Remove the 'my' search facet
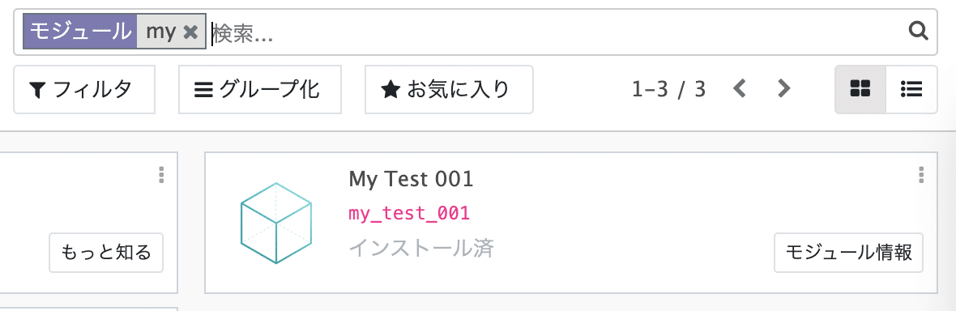 pos(191,32)
